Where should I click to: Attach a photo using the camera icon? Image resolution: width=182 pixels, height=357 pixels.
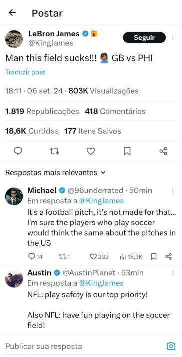coord(171,346)
